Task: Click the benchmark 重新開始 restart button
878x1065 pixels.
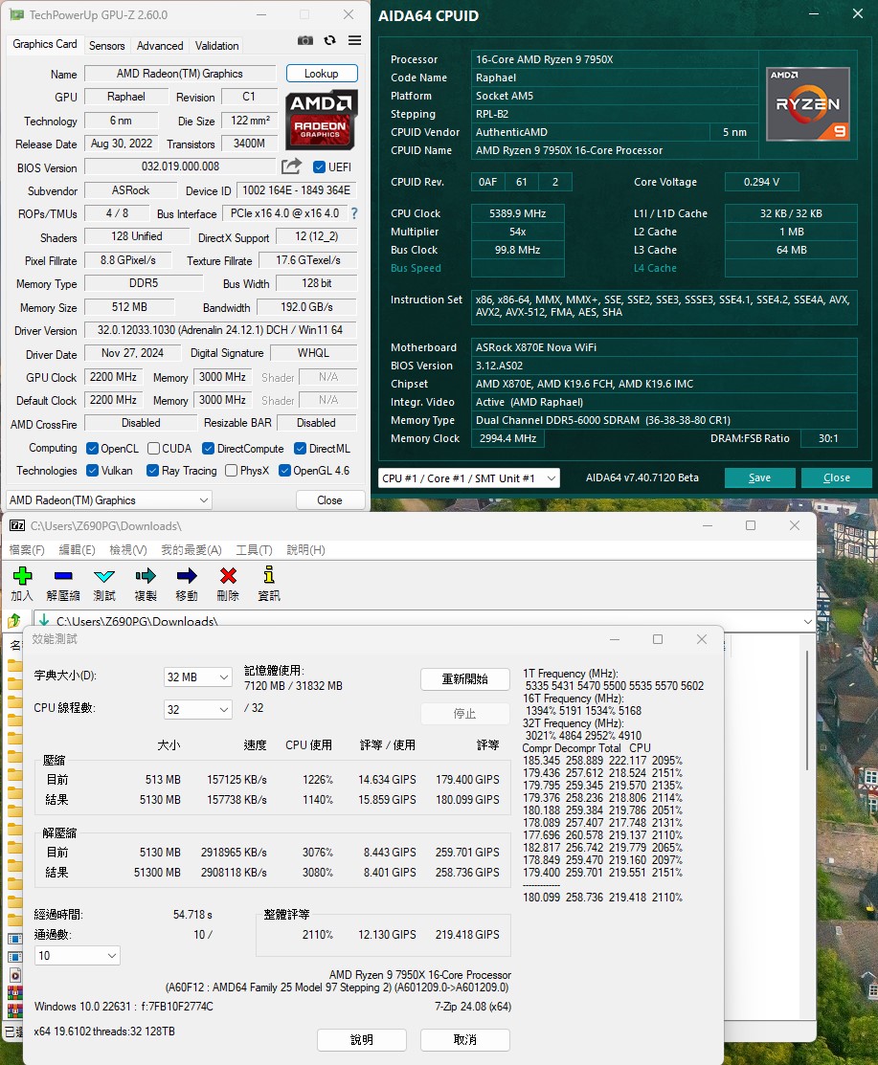Action: coord(464,679)
